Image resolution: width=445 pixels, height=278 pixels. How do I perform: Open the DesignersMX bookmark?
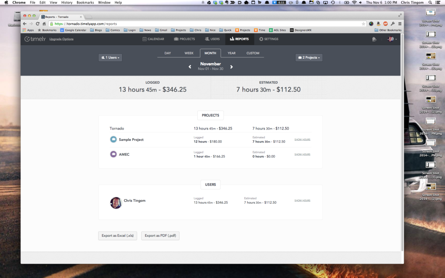[301, 30]
